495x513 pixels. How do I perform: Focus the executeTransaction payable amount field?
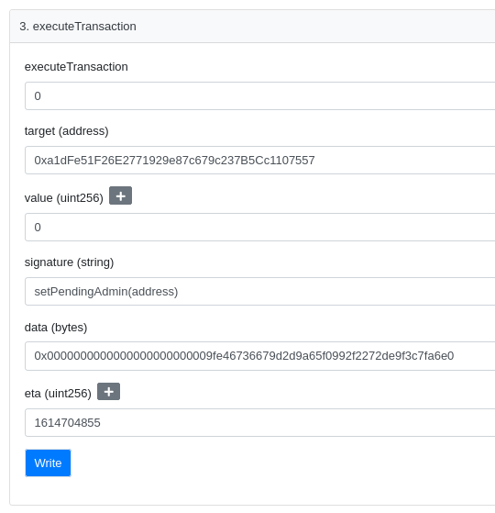click(x=260, y=95)
